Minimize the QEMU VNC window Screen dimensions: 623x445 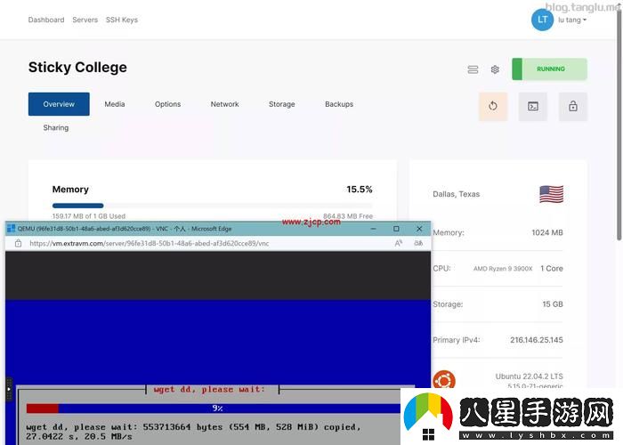tap(373, 229)
